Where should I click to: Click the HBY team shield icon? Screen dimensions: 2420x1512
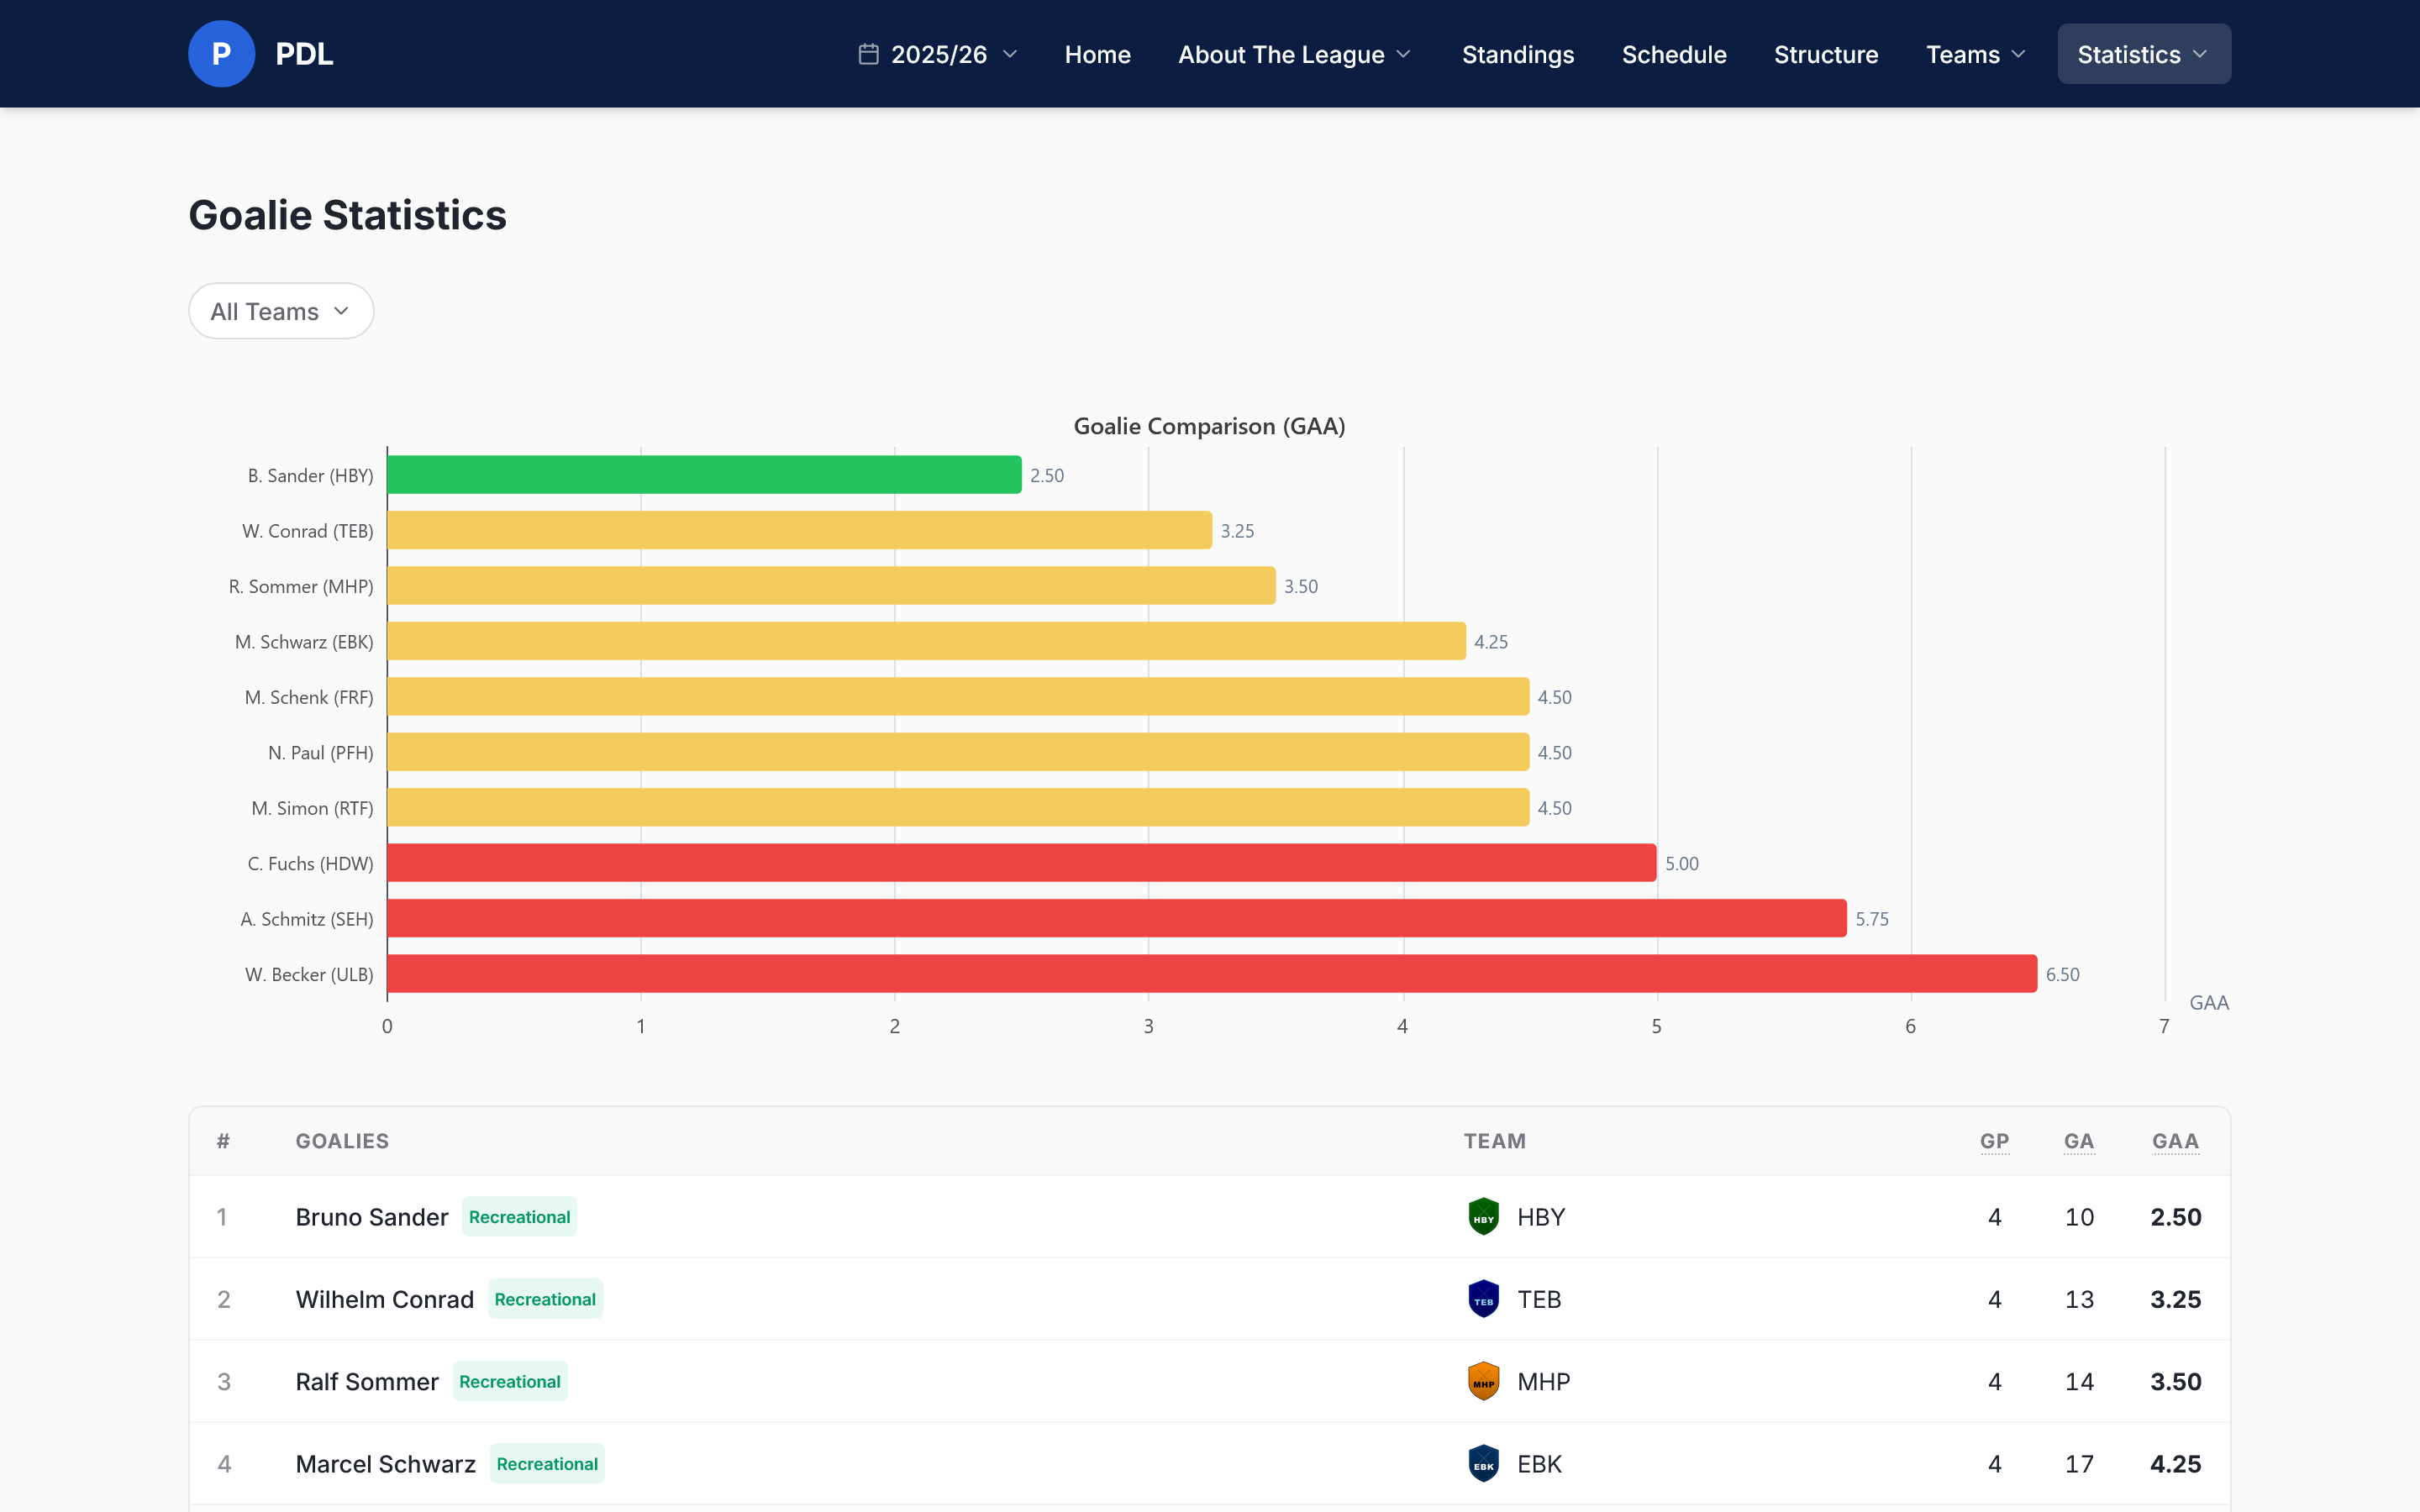(1483, 1217)
